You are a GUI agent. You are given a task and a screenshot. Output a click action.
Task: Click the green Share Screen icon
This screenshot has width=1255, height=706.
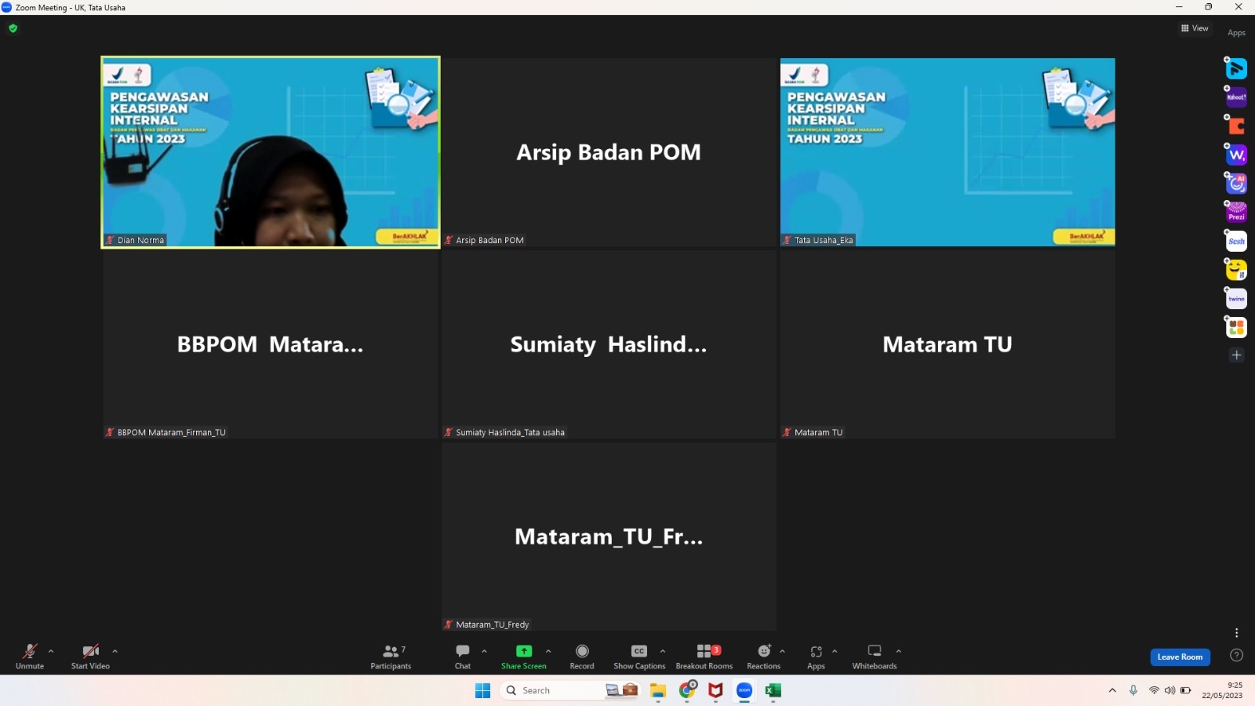coord(523,651)
